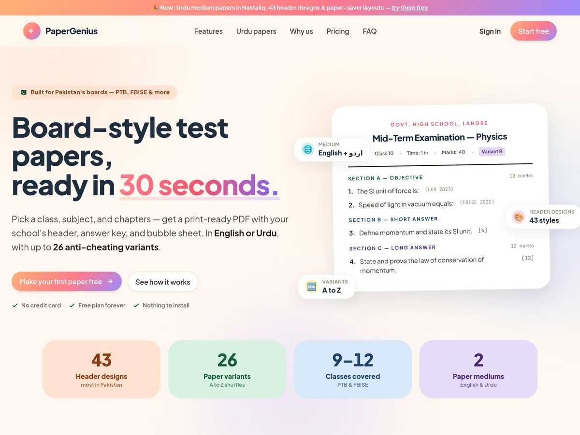Click the 43 Header designs stat card

(101, 369)
